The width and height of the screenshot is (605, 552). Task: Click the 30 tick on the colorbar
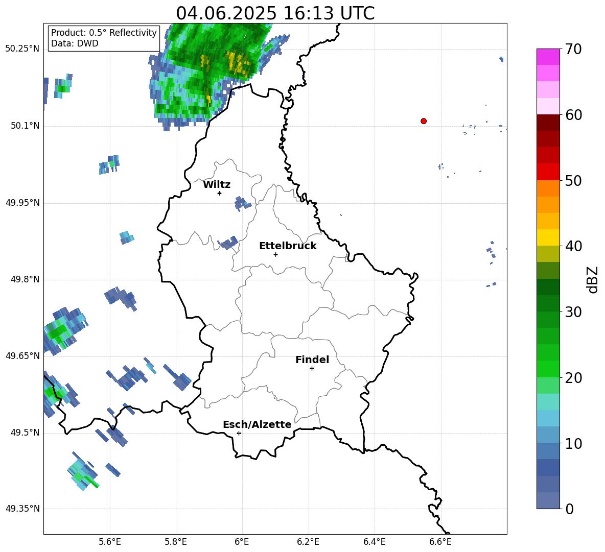pyautogui.click(x=573, y=312)
